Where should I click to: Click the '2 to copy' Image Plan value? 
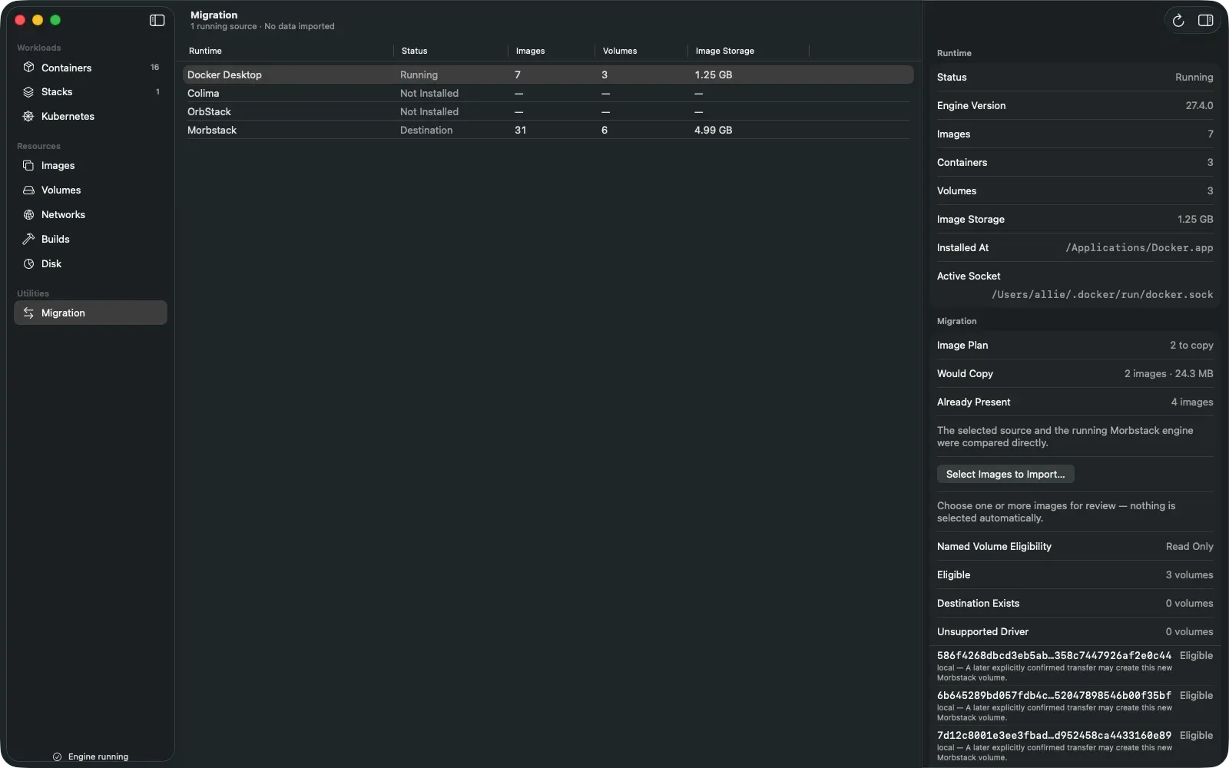(x=1191, y=346)
